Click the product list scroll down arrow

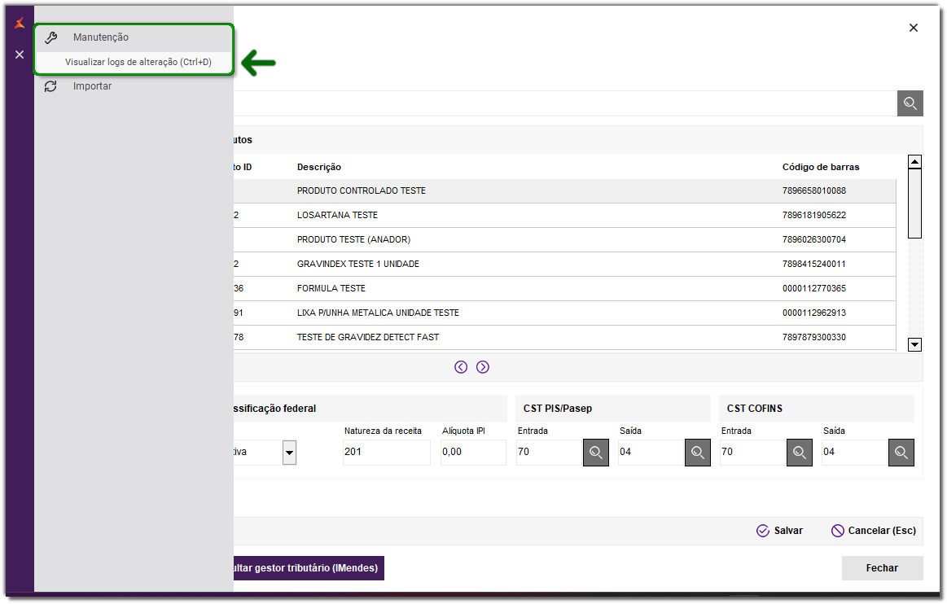[914, 345]
